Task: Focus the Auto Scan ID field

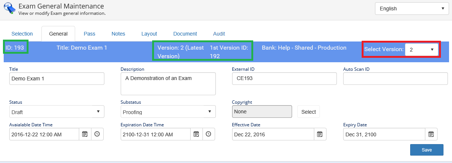Action: pyautogui.click(x=395, y=79)
